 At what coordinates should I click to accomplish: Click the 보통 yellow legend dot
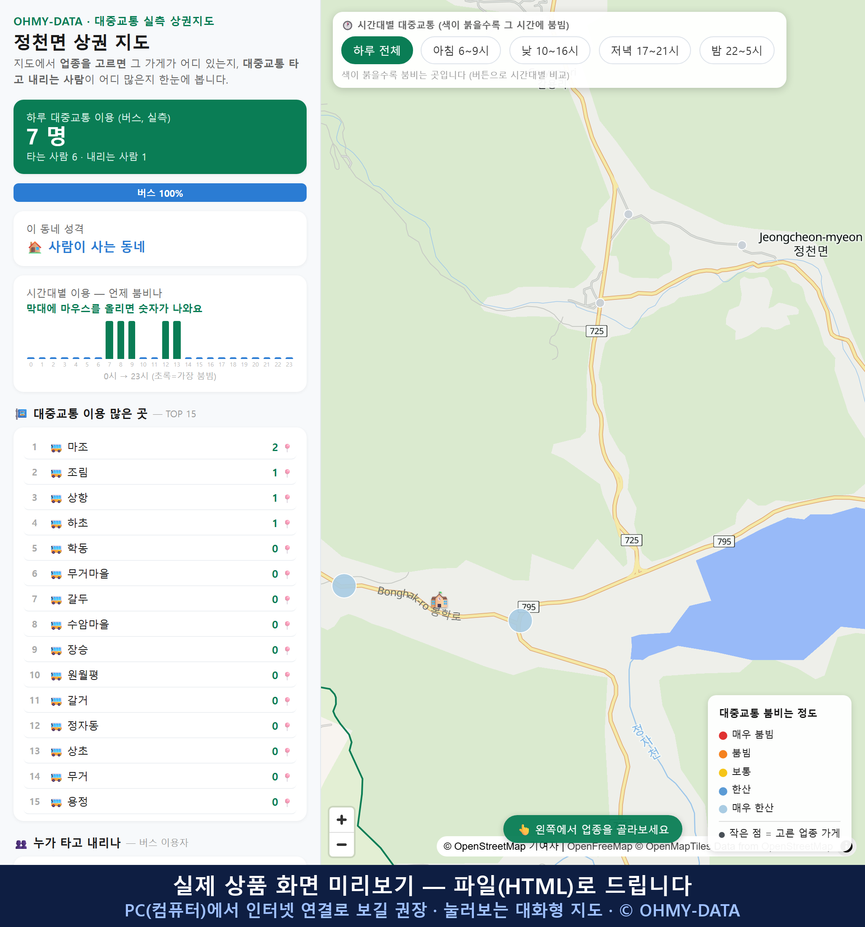click(723, 773)
